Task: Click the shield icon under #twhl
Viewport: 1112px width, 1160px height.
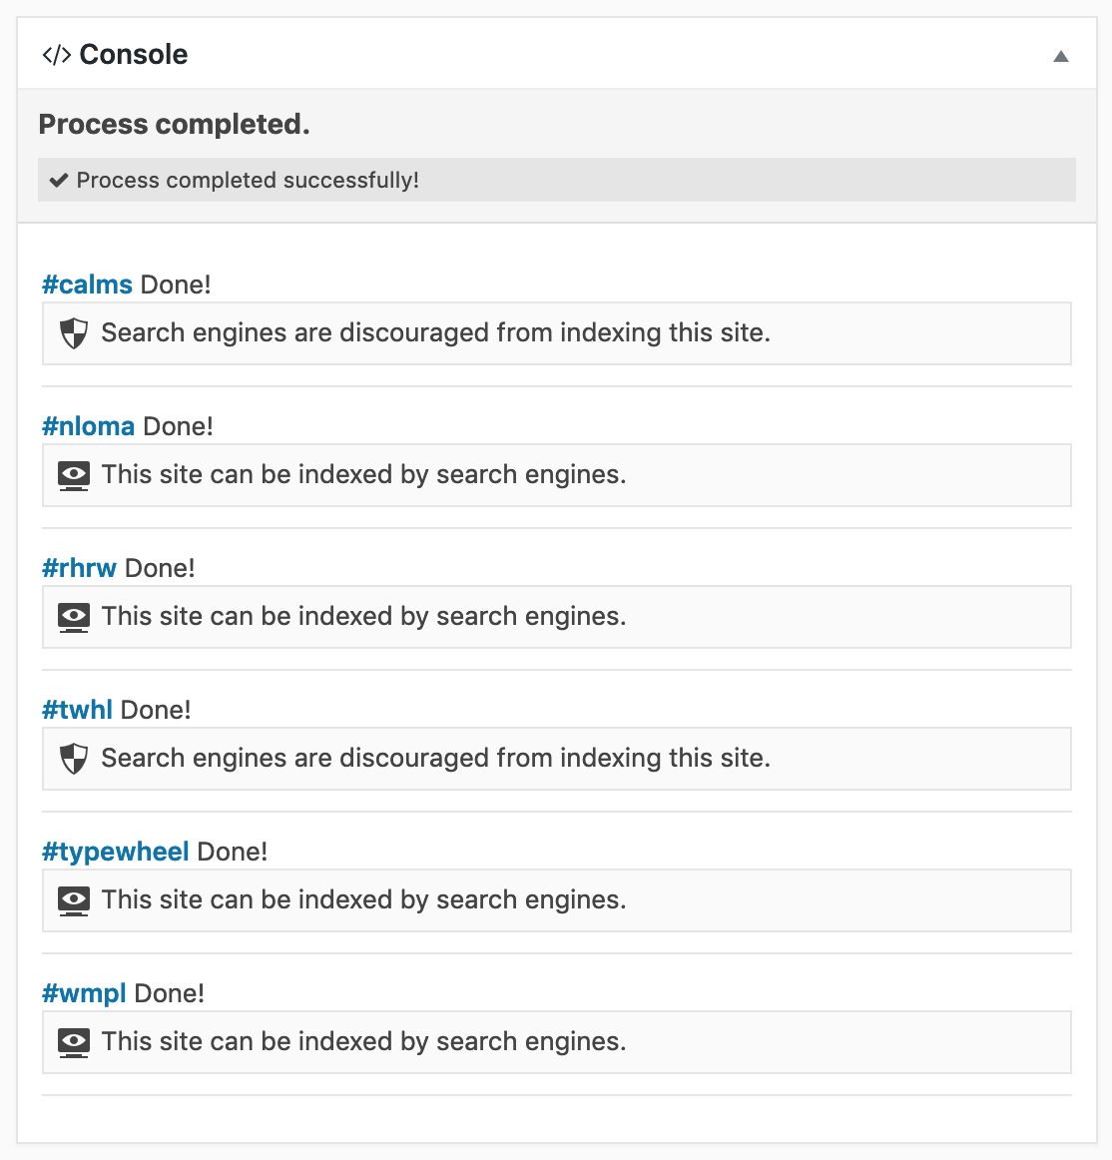Action: 74,759
